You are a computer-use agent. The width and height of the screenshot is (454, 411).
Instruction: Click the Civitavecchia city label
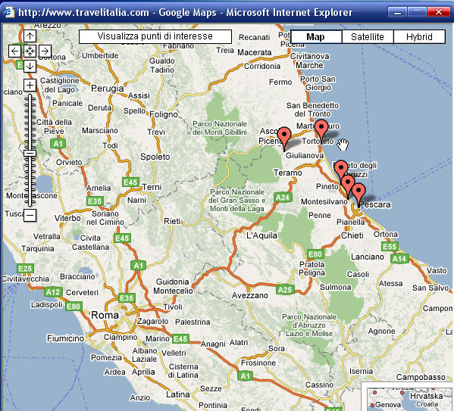(x=26, y=279)
